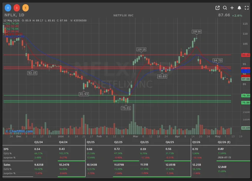Select the 92.35 low price marker
Viewport: 252px width, 181px height.
(32, 73)
